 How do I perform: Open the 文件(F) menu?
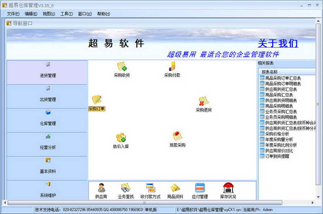(13, 14)
